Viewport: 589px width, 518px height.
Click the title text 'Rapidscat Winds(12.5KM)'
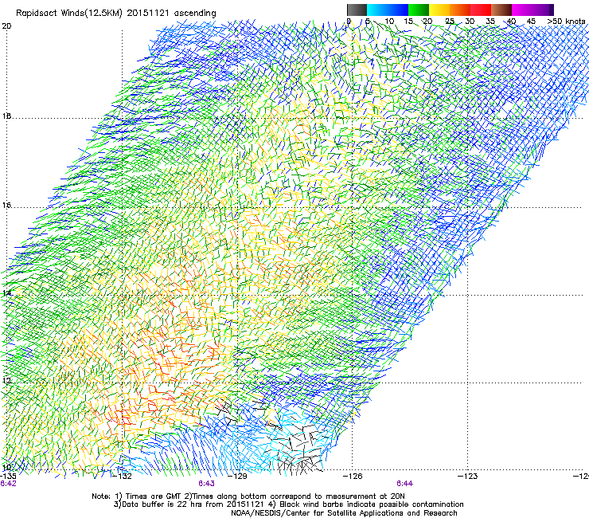[69, 14]
